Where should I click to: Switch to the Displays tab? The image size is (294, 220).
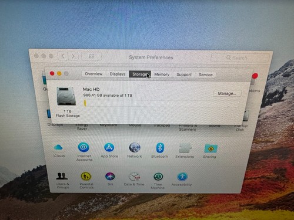[x=118, y=74]
